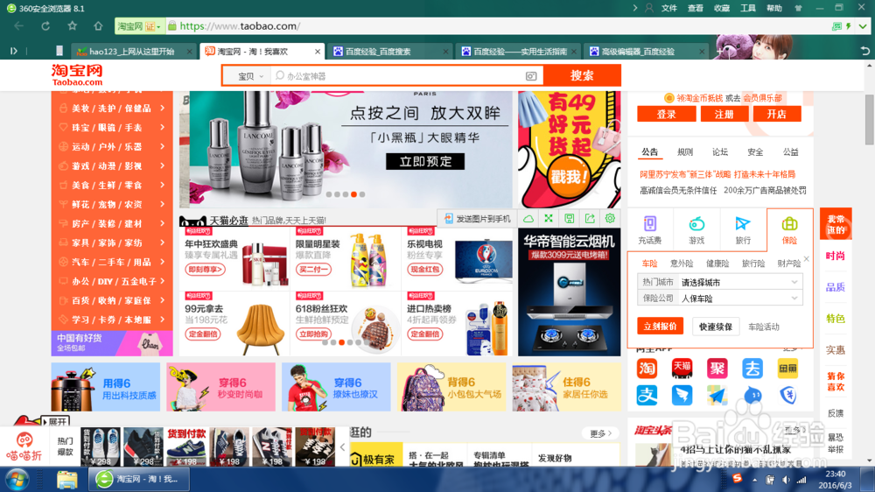The height and width of the screenshot is (492, 875).
Task: Click the 快速续保 renew button
Action: coord(716,327)
